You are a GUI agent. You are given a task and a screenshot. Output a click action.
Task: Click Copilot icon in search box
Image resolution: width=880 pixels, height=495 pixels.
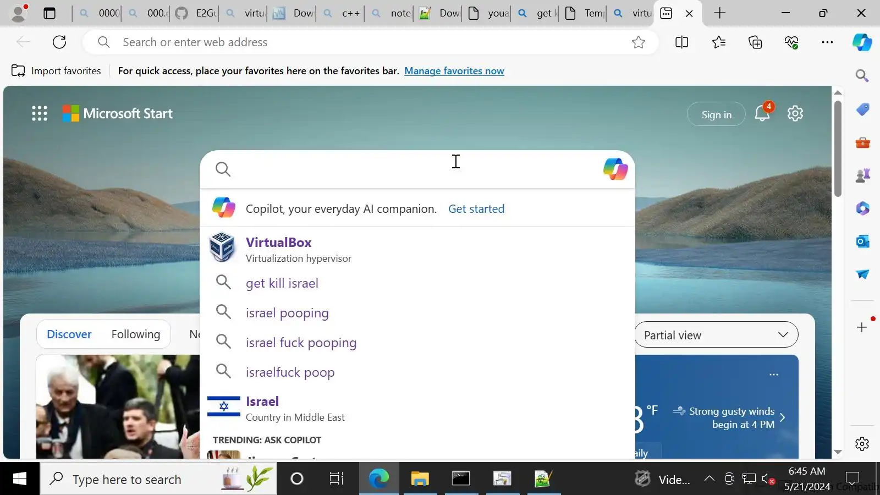point(615,169)
